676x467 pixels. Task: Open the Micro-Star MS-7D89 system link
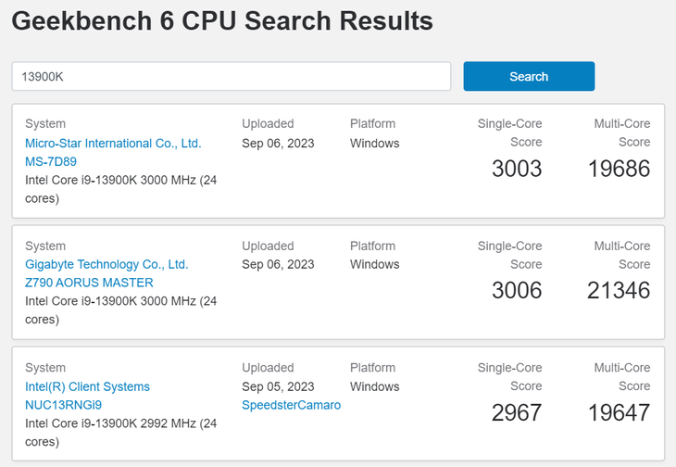tap(112, 152)
